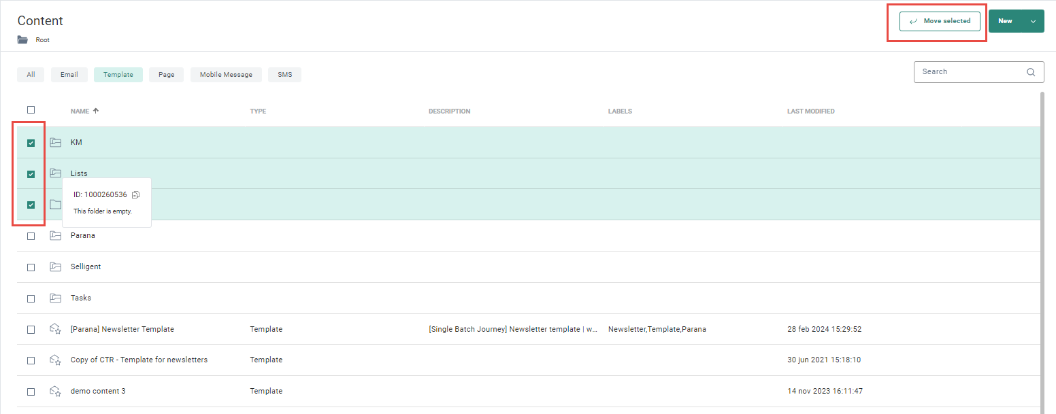
Task: Uncheck the KM folder checkbox
Action: 31,143
